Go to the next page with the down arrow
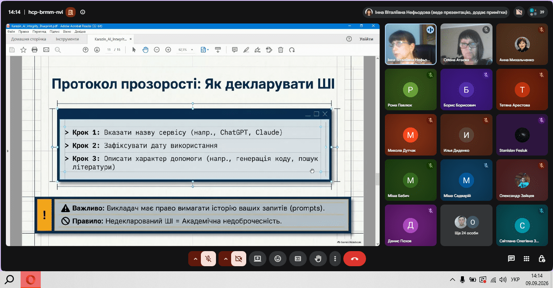553x288 pixels. tap(97, 49)
